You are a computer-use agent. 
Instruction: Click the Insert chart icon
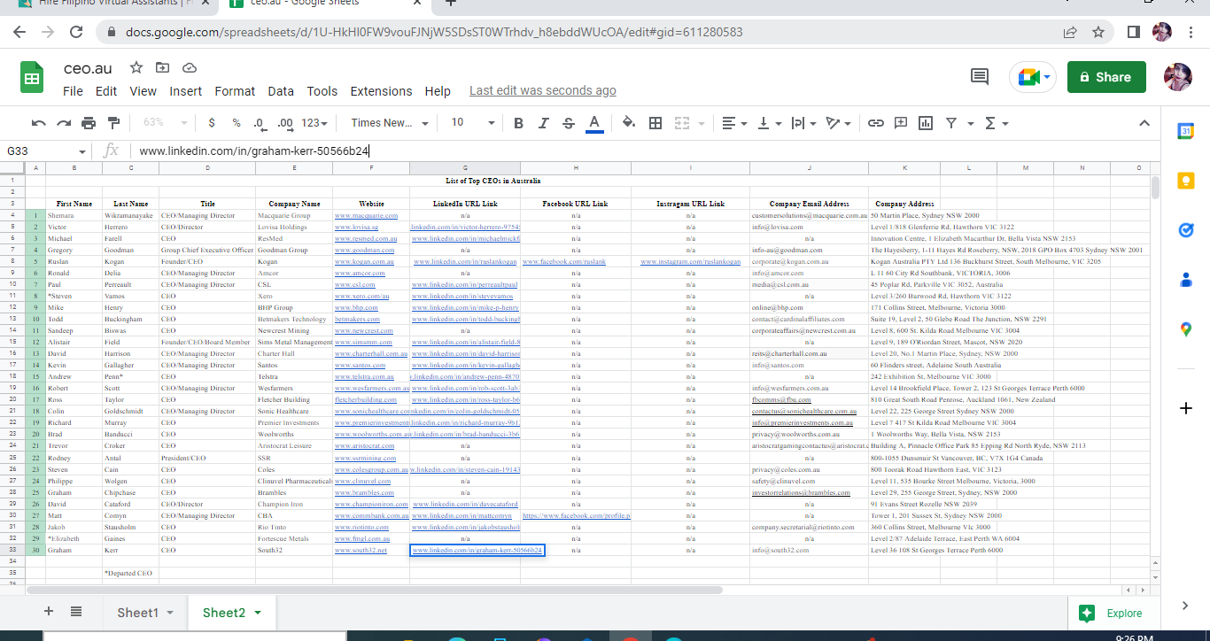point(926,123)
